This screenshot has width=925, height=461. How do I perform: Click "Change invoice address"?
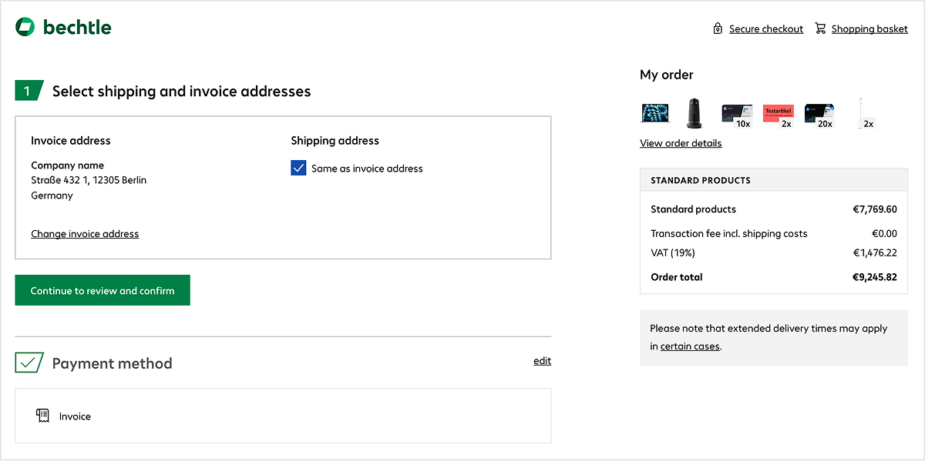pos(85,233)
